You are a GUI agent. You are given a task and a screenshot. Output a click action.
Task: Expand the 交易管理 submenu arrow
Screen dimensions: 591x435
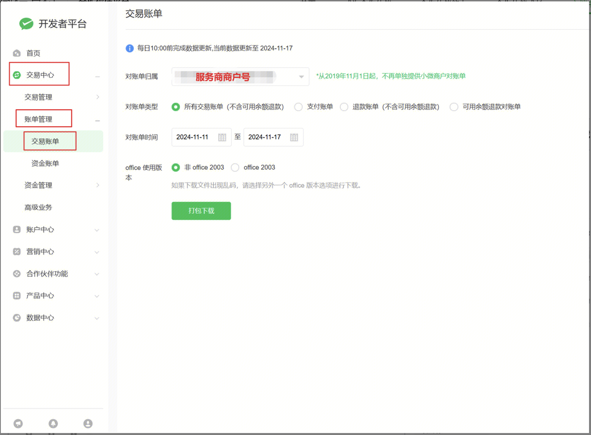click(x=98, y=97)
